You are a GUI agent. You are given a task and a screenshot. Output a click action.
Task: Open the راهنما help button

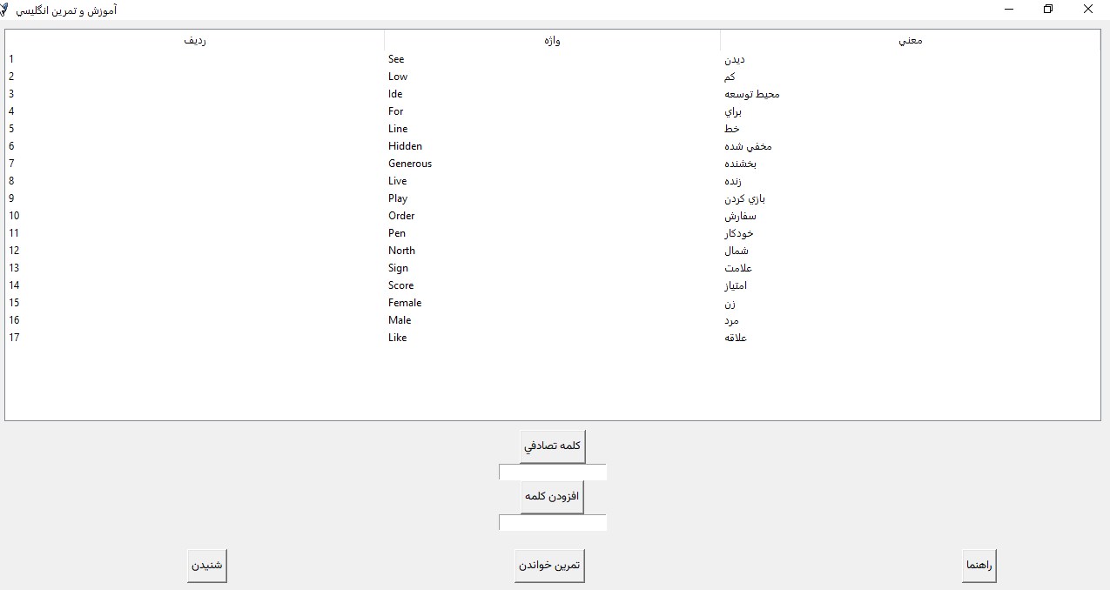click(979, 566)
